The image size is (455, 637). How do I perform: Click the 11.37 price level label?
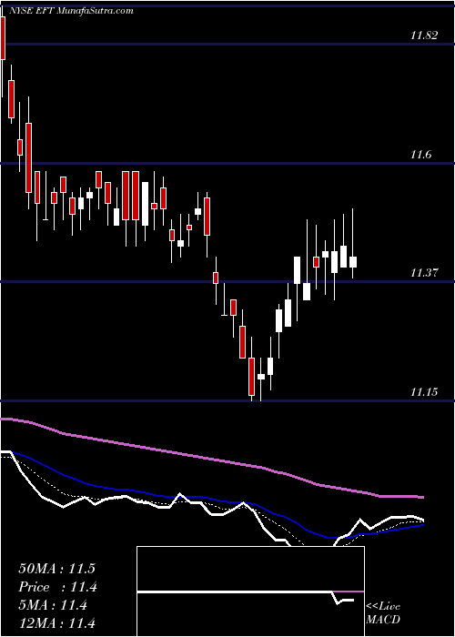(424, 273)
